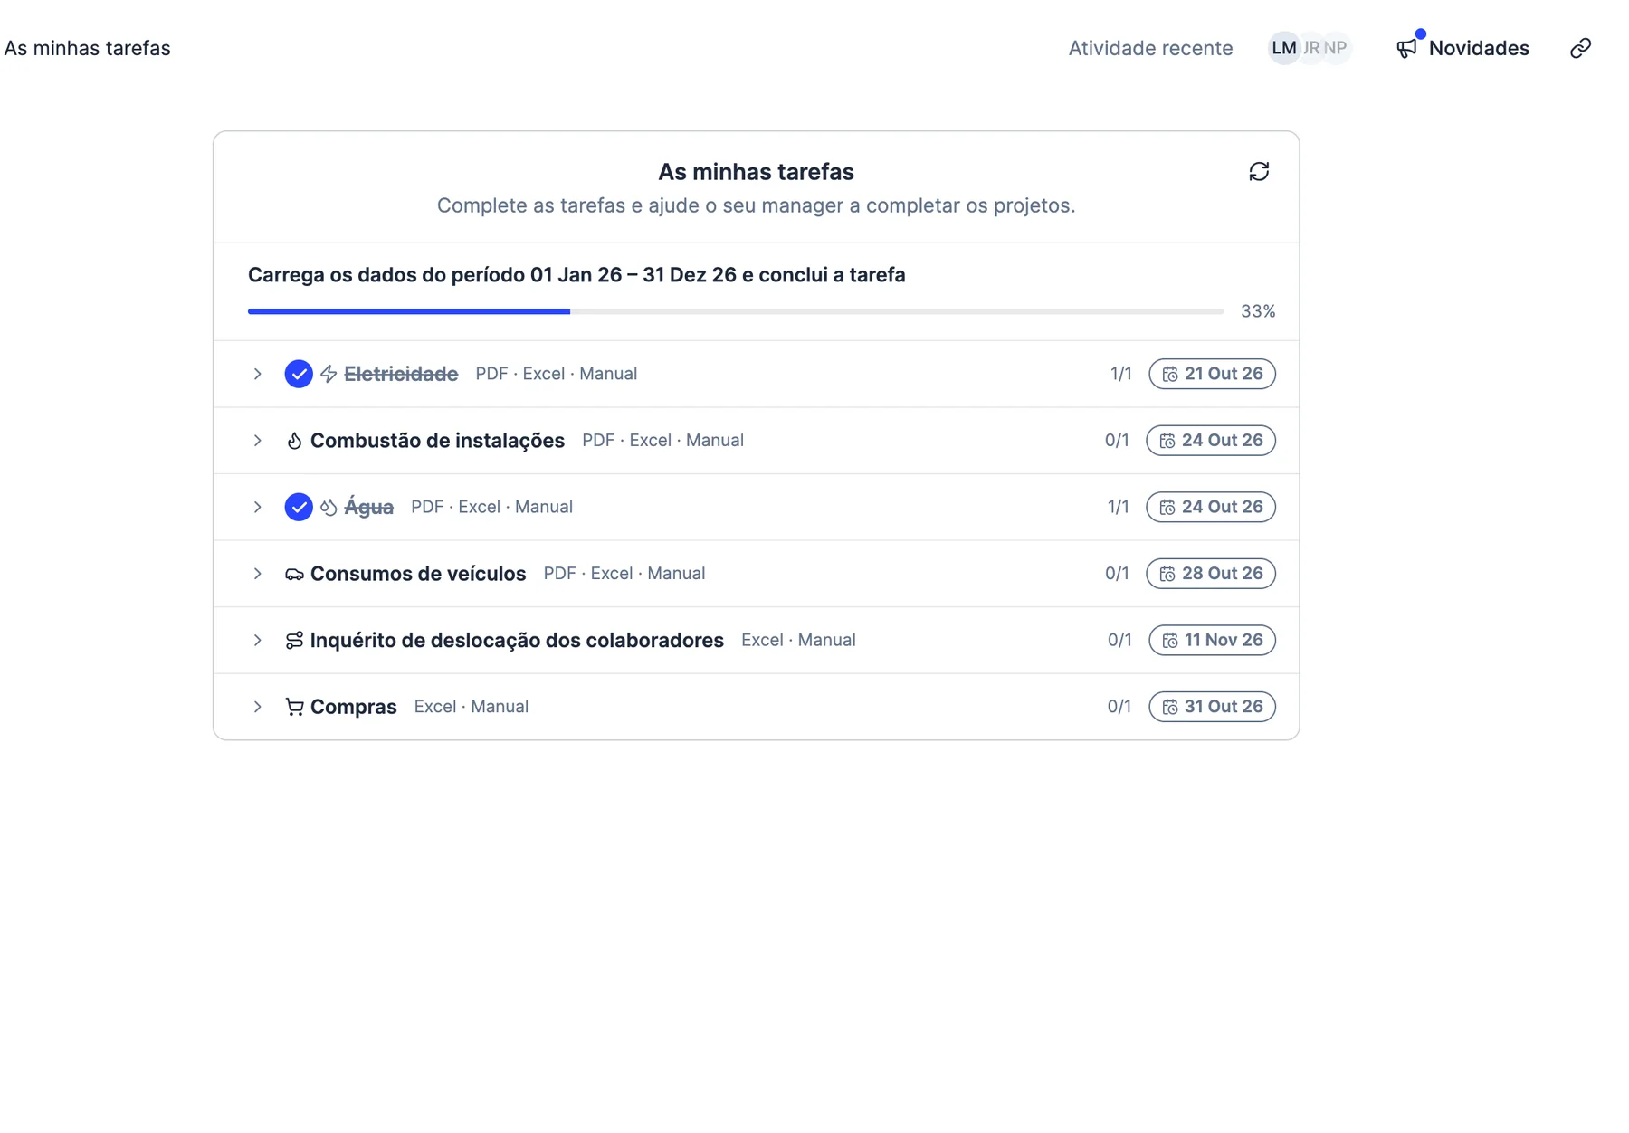Click the LM user avatar
Viewport: 1629px width, 1133px height.
[1283, 48]
